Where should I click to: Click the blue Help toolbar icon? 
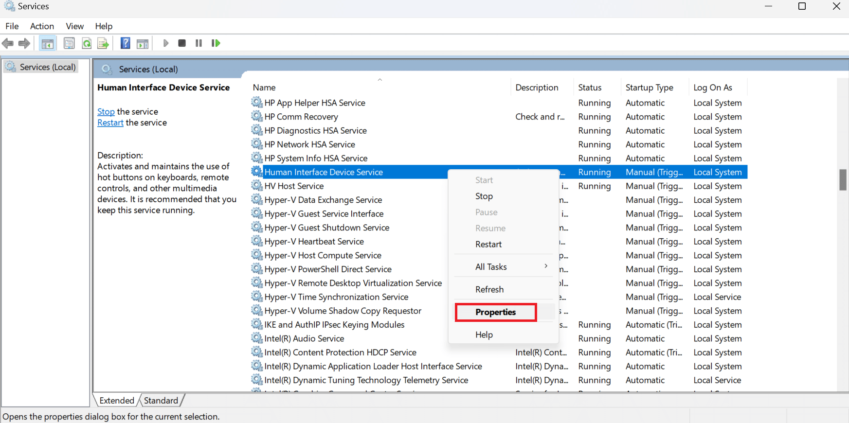[x=126, y=43]
